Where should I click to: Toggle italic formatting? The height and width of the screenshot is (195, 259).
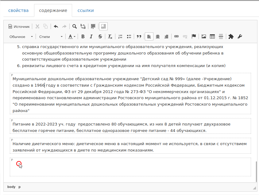(91, 37)
